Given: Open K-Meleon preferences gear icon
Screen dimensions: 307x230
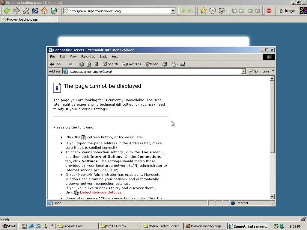Looking at the screenshot, I should (x=222, y=11).
